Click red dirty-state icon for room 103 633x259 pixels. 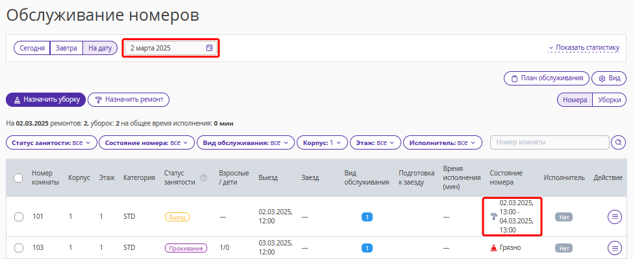493,248
